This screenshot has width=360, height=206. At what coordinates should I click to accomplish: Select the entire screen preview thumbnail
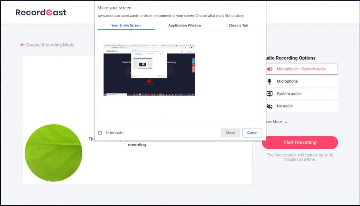point(149,70)
